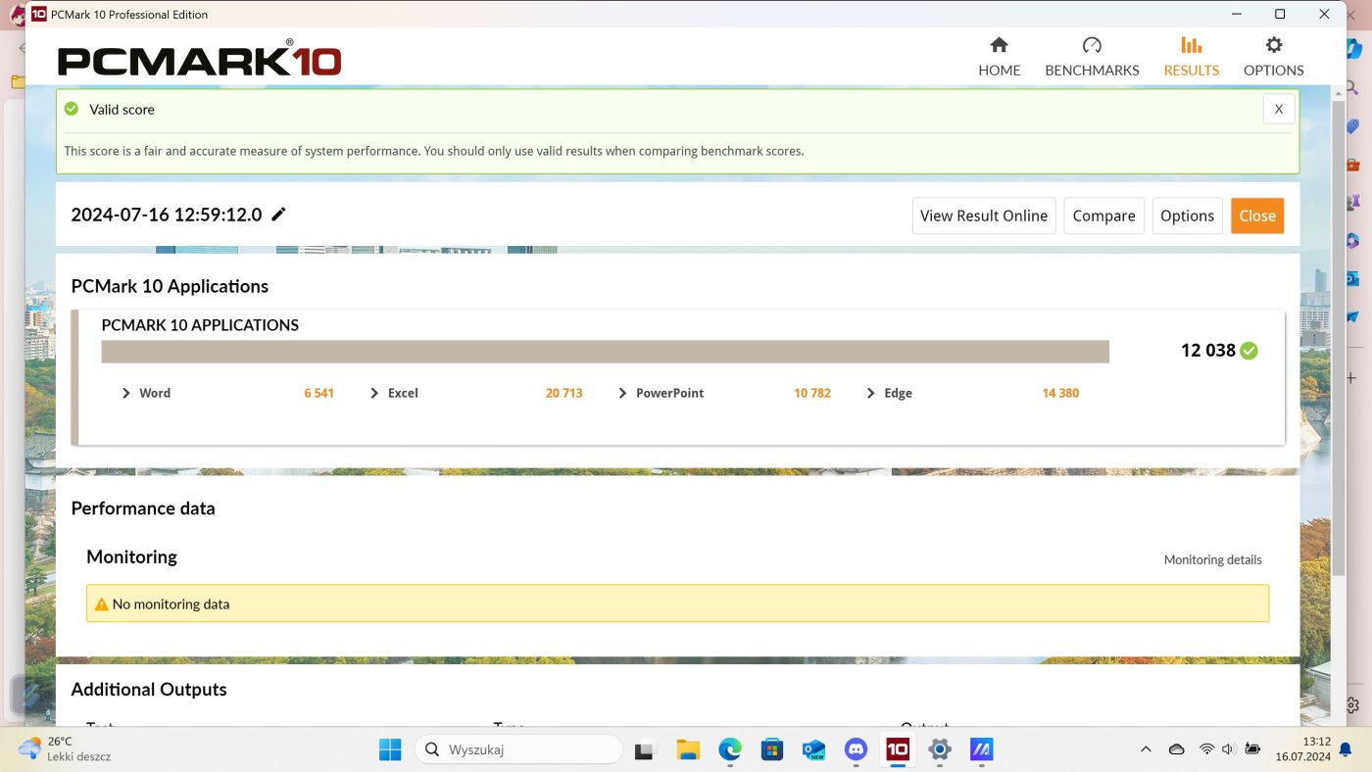
Task: Dismiss the Valid score banner with X
Action: click(1278, 109)
